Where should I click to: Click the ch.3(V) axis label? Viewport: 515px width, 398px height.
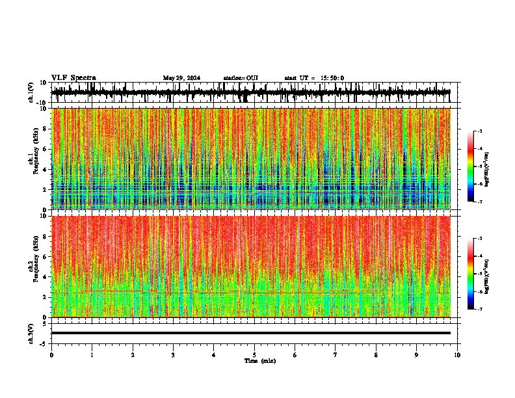point(31,334)
